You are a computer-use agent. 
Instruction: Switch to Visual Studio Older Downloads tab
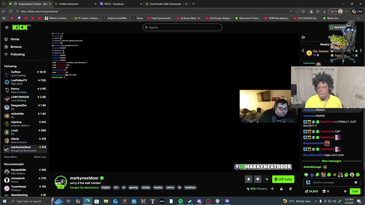point(166,4)
